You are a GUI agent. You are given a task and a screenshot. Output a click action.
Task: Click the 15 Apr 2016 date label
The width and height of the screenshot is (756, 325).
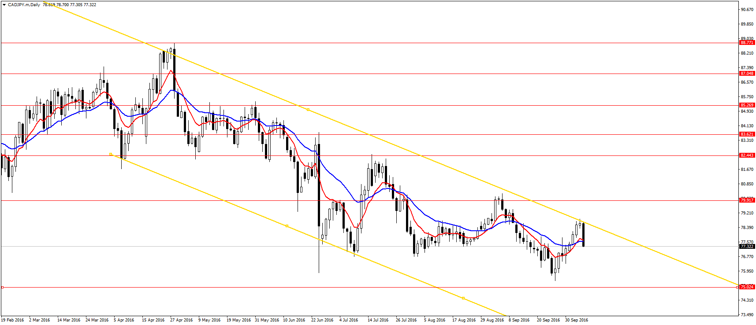[153, 320]
